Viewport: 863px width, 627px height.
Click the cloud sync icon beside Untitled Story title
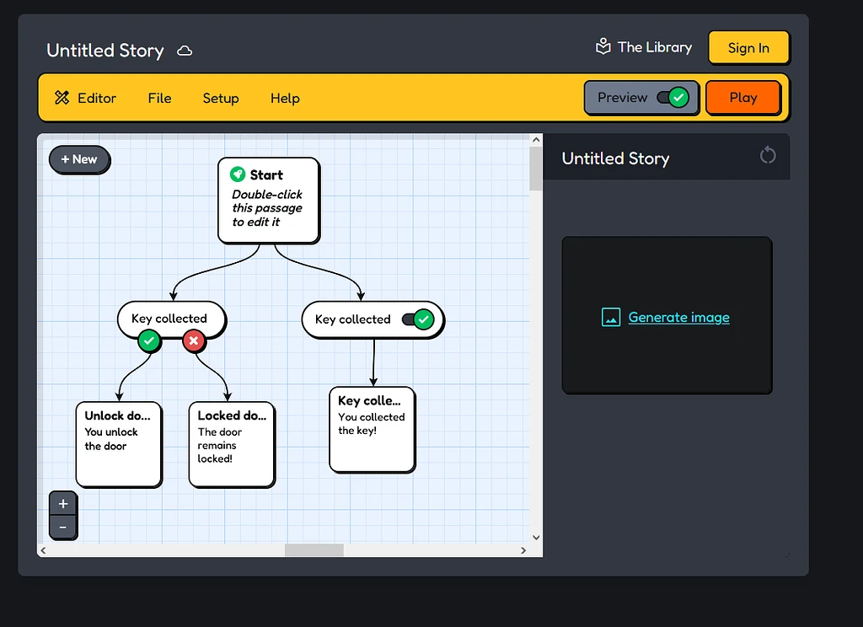click(x=185, y=51)
